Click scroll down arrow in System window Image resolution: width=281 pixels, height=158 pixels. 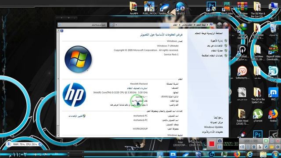pyautogui.click(x=58, y=136)
